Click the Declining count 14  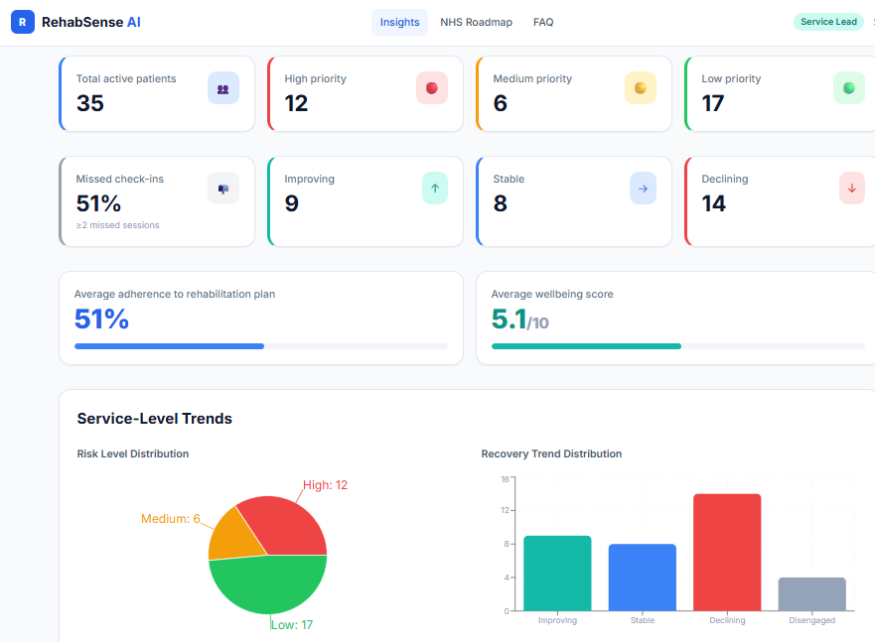pyautogui.click(x=714, y=203)
